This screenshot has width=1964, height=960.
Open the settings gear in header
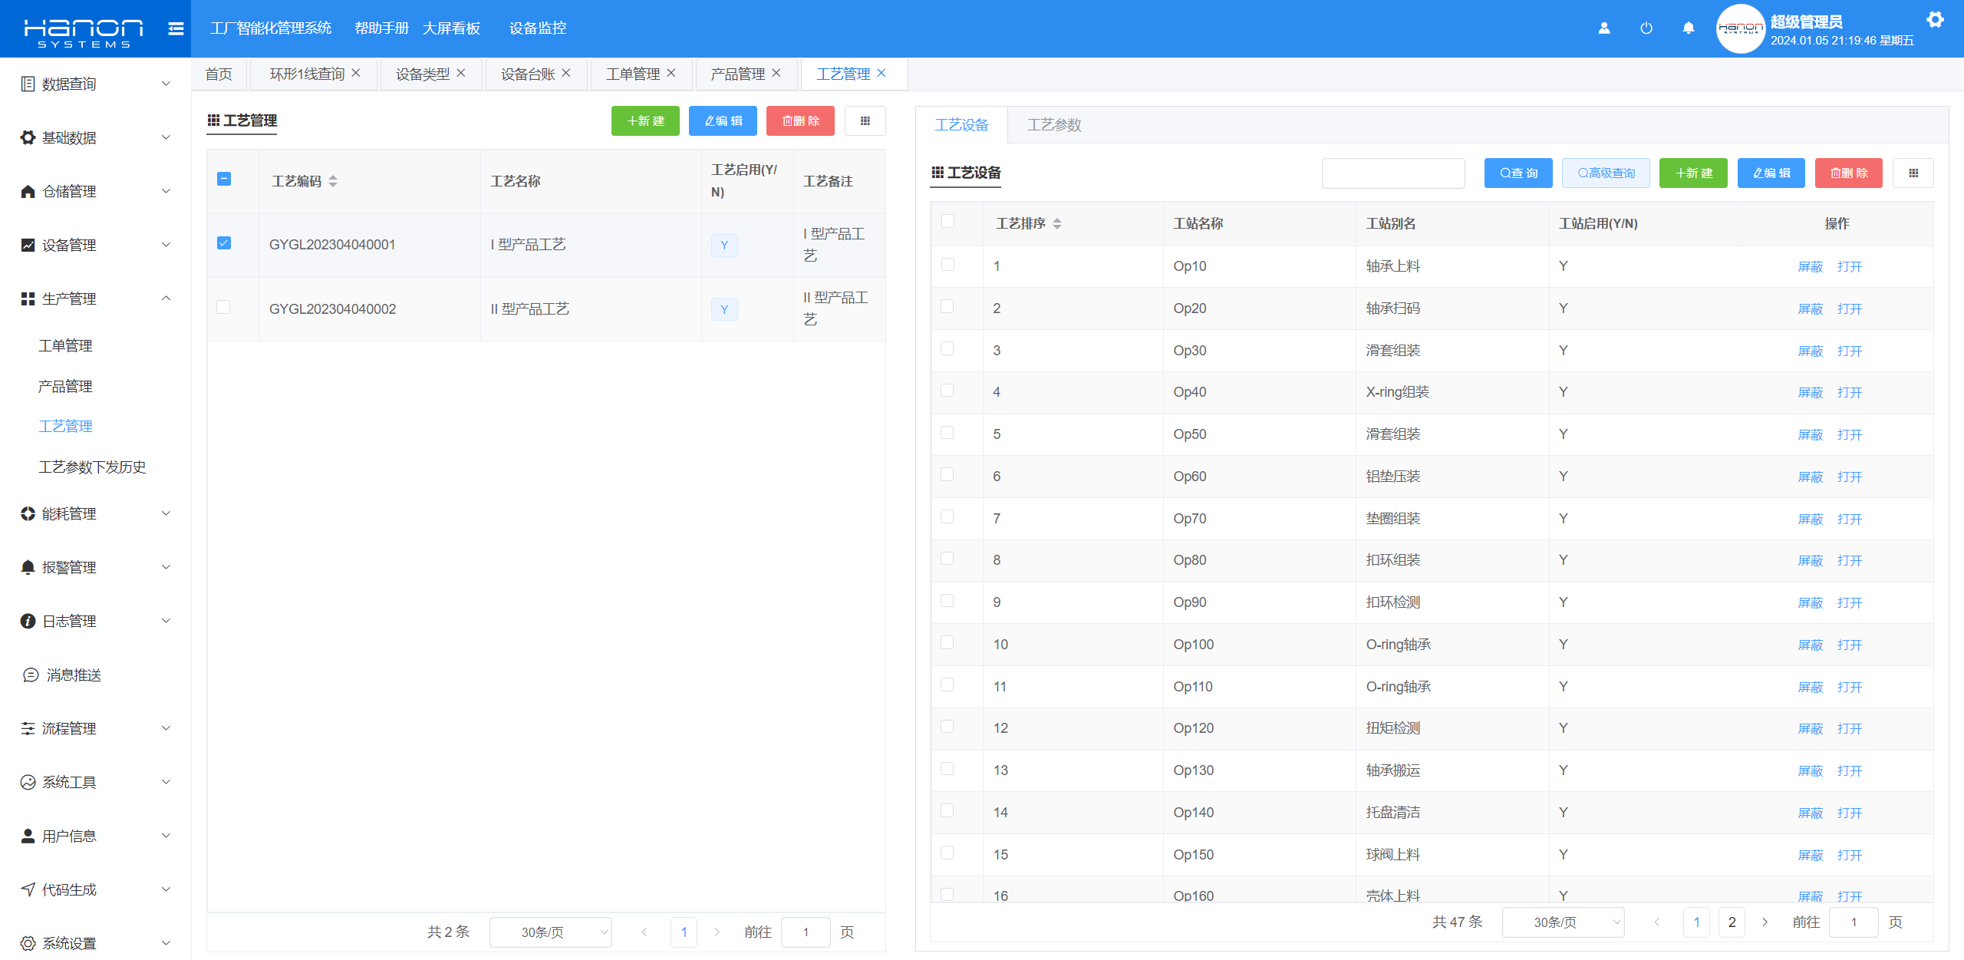pos(1935,20)
